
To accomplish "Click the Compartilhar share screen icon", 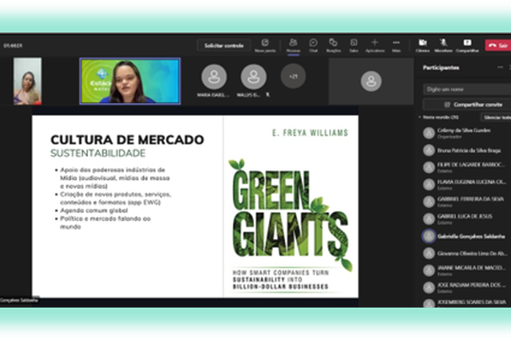I will (x=467, y=45).
